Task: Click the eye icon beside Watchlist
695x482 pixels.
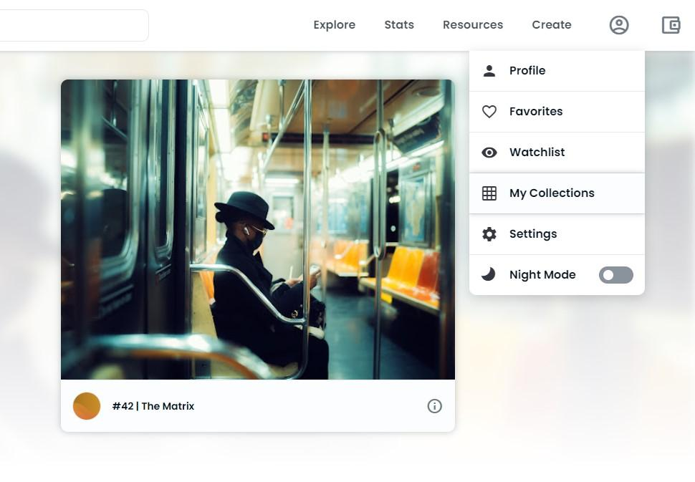Action: [x=489, y=153]
